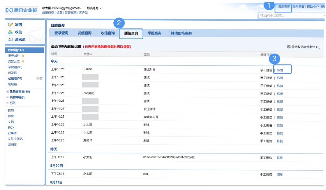Viewport: 326px width, 190px height.
Task: Click the 写信 compose pencil icon
Action: point(10,24)
